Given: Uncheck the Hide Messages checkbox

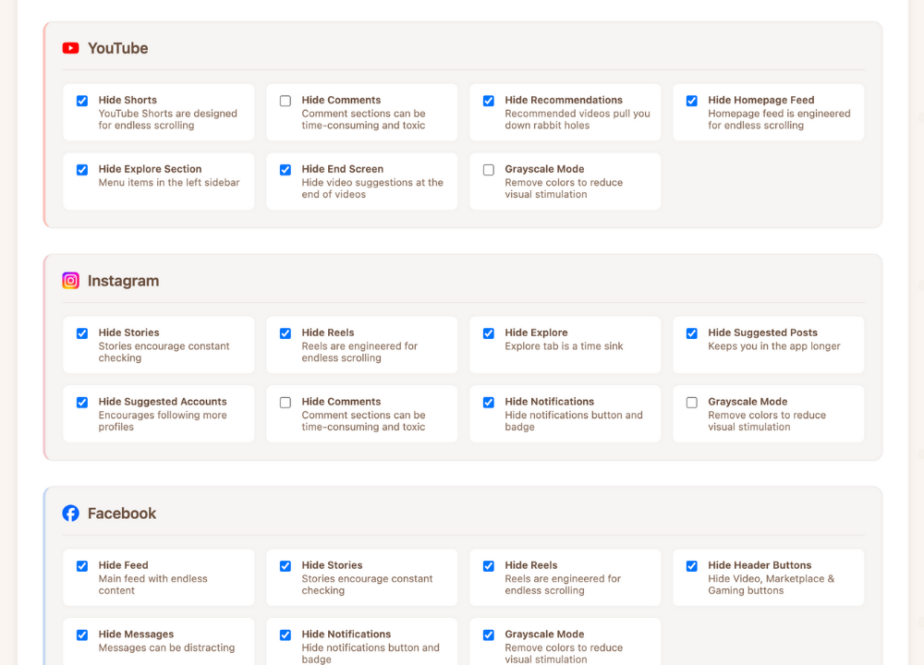Looking at the screenshot, I should [x=82, y=635].
